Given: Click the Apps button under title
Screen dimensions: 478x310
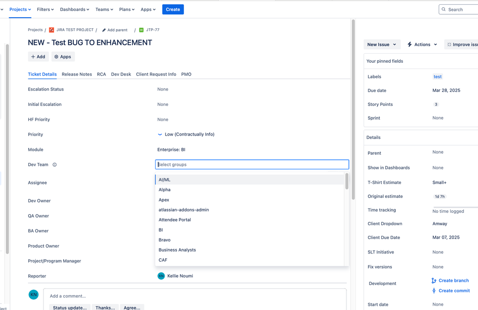Looking at the screenshot, I should (63, 57).
